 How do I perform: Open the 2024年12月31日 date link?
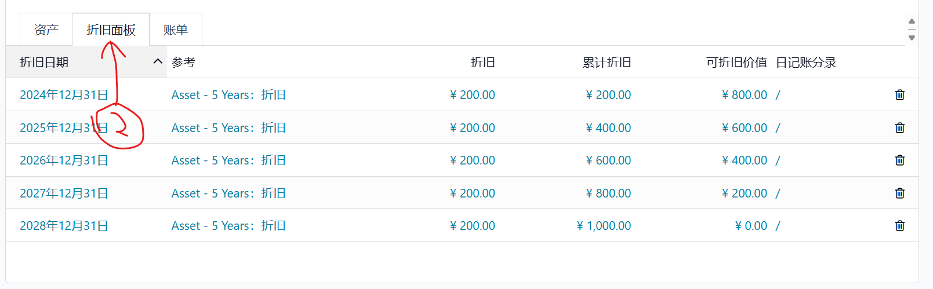coord(64,95)
